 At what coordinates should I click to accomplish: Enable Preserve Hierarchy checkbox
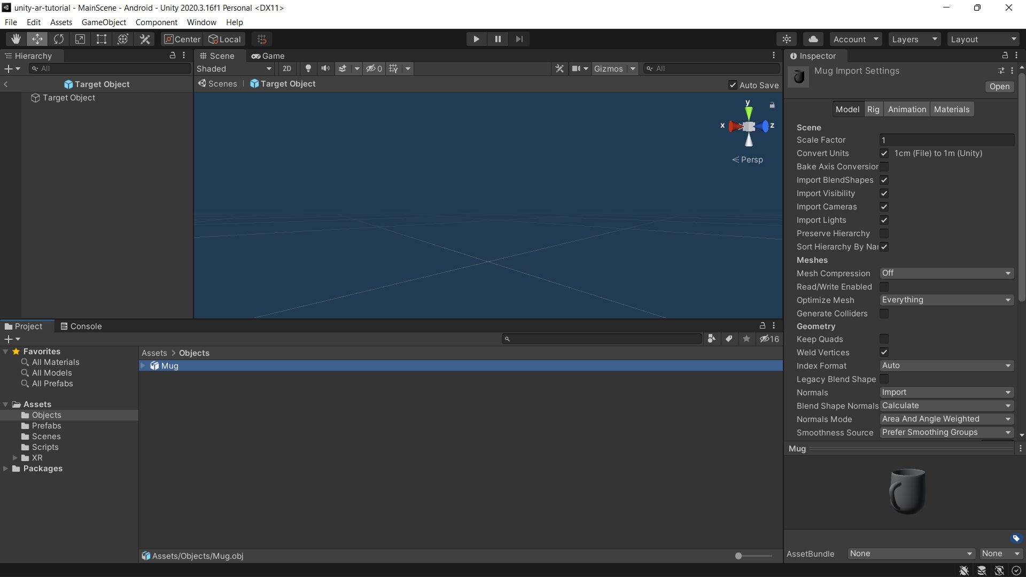tap(884, 233)
